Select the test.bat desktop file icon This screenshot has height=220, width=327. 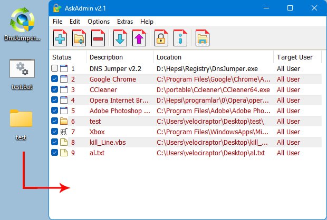22,68
